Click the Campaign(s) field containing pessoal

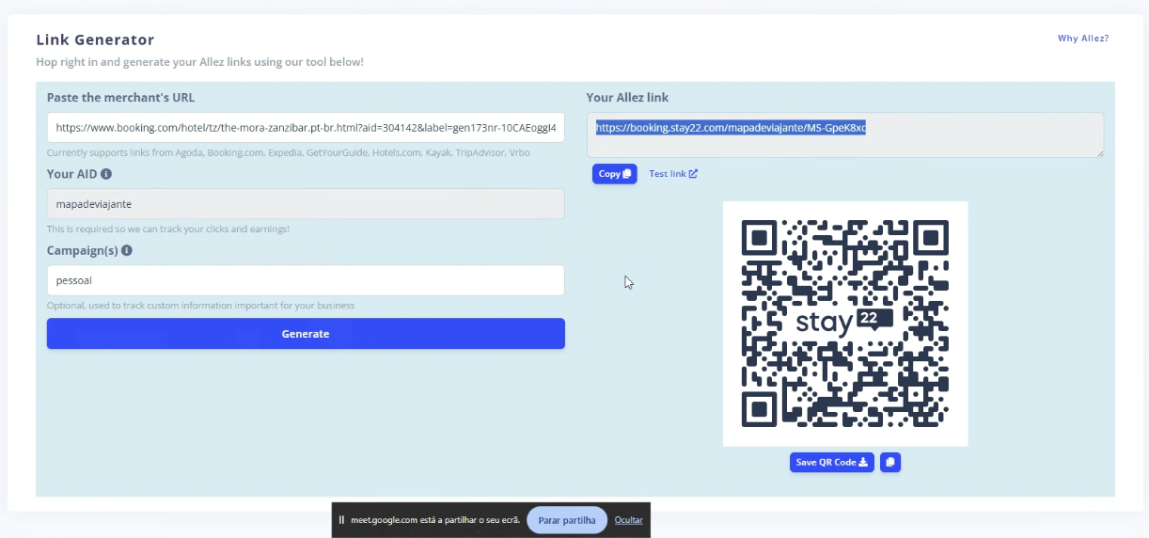[x=306, y=280]
